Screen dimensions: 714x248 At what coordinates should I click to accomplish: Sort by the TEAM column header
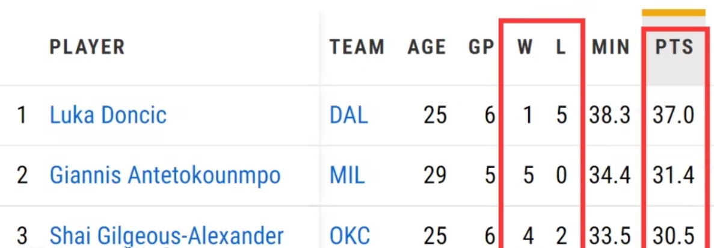[357, 47]
